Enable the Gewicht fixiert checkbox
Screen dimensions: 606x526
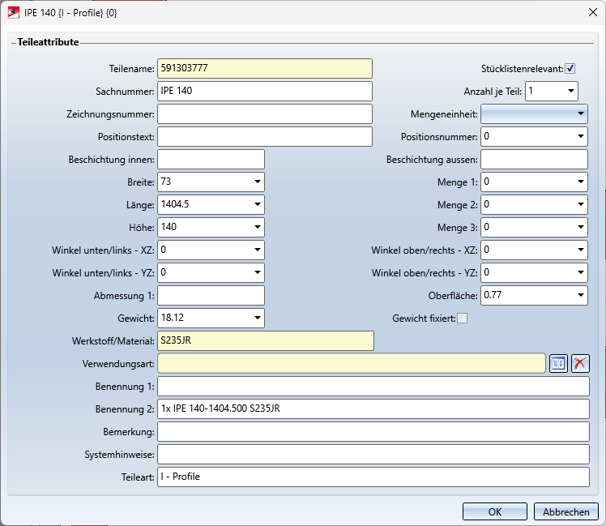click(462, 319)
